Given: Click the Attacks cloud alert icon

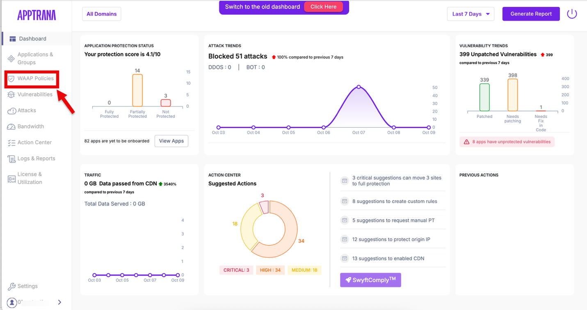Looking at the screenshot, I should [x=11, y=110].
